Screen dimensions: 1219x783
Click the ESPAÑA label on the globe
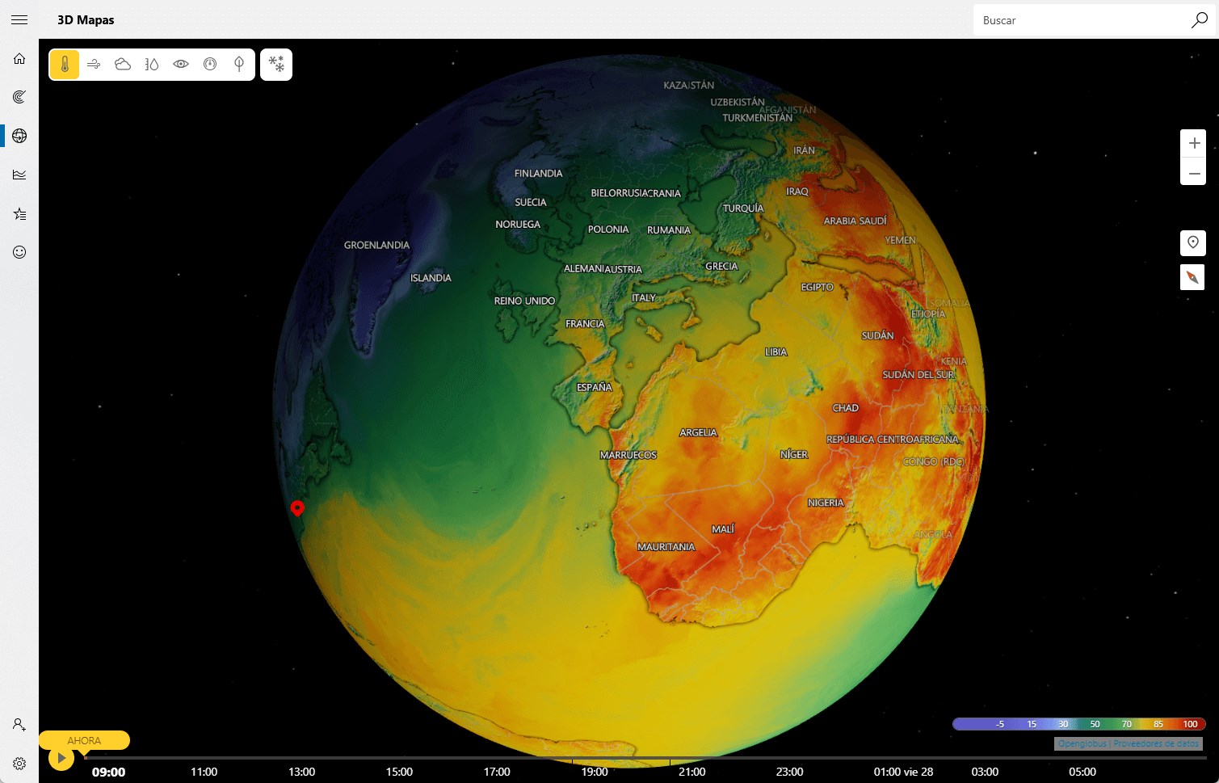pyautogui.click(x=595, y=387)
